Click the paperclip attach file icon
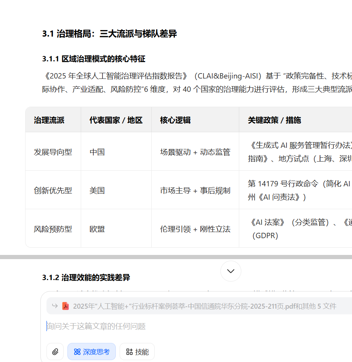The height and width of the screenshot is (362, 352). click(x=55, y=352)
